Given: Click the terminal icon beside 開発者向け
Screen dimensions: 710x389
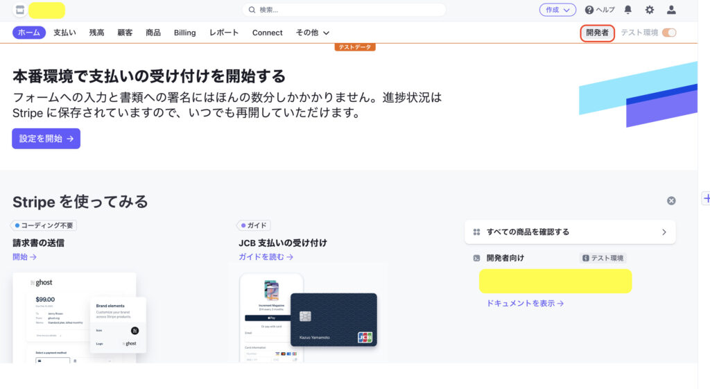Looking at the screenshot, I should (476, 258).
